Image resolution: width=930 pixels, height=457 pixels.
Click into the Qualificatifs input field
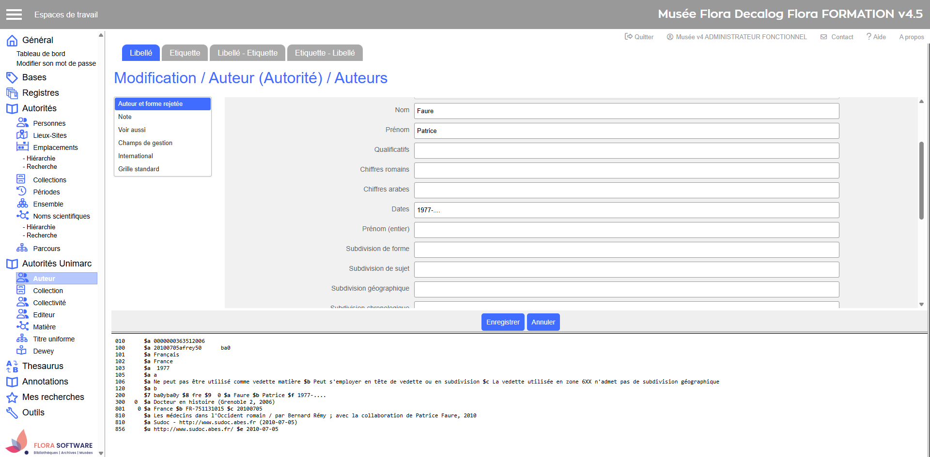(626, 150)
